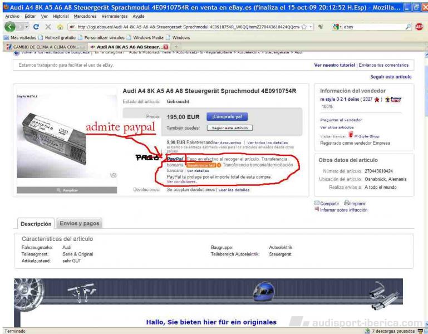Click Leer los detalles returns link

(234, 190)
